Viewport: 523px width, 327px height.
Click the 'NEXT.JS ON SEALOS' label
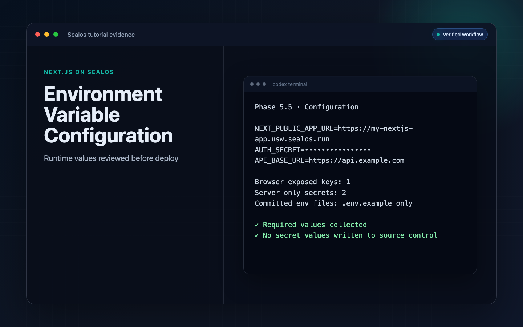tap(79, 72)
